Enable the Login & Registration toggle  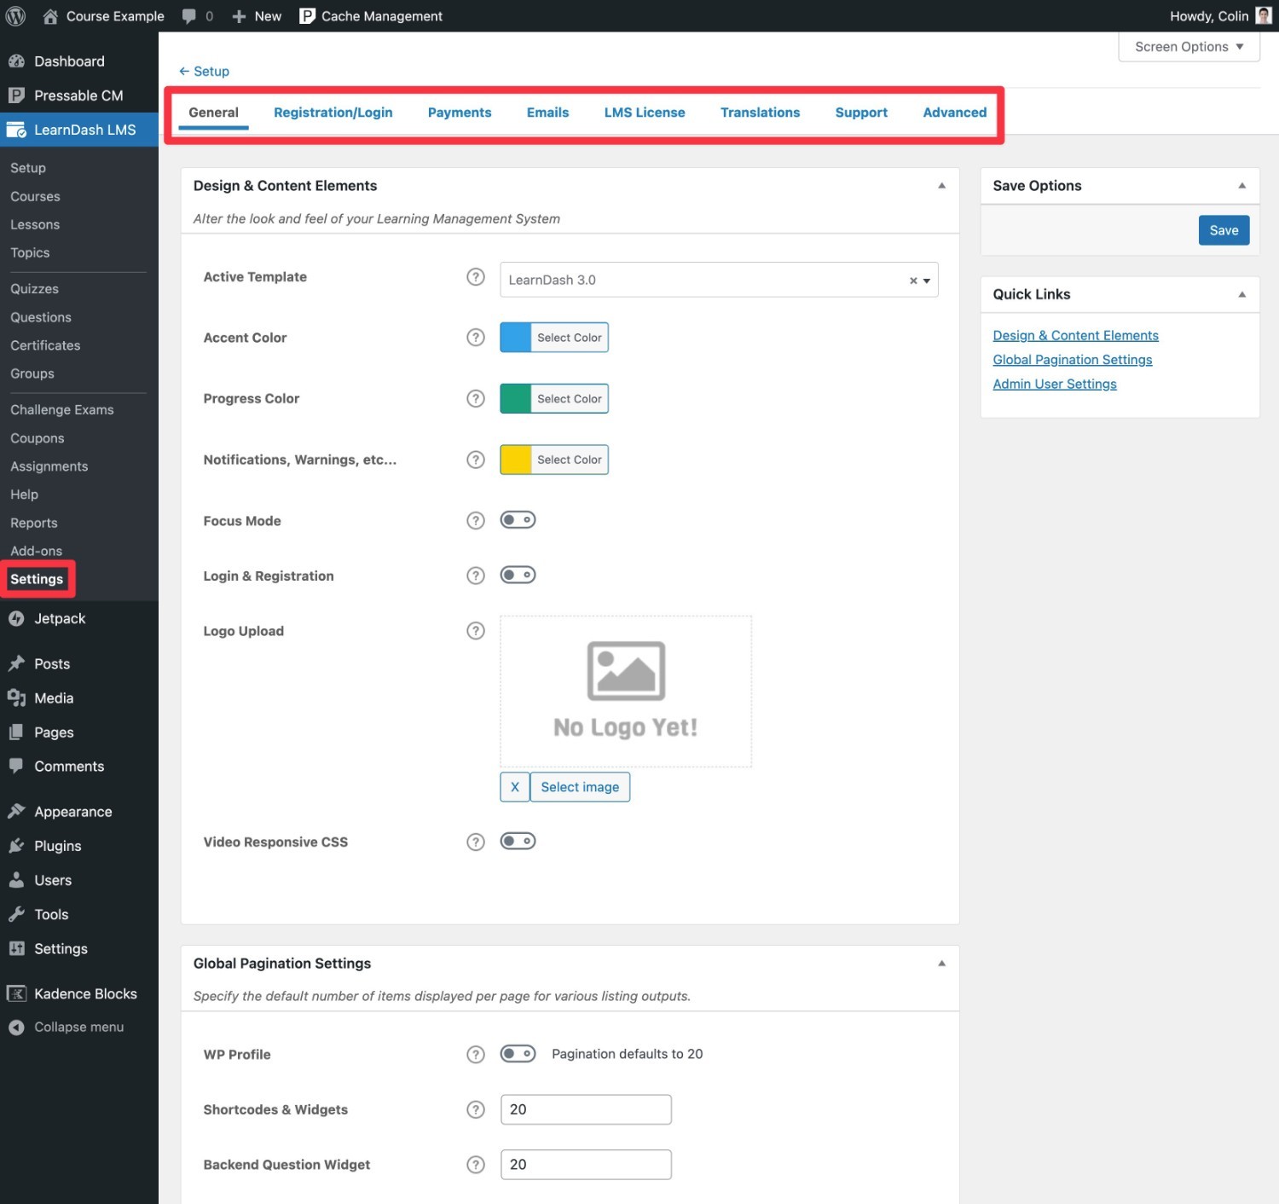click(x=518, y=575)
